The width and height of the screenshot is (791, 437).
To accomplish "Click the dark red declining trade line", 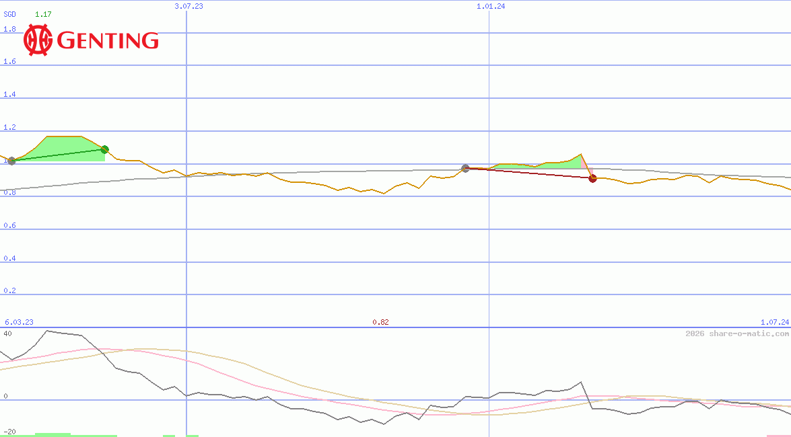I will coord(528,173).
